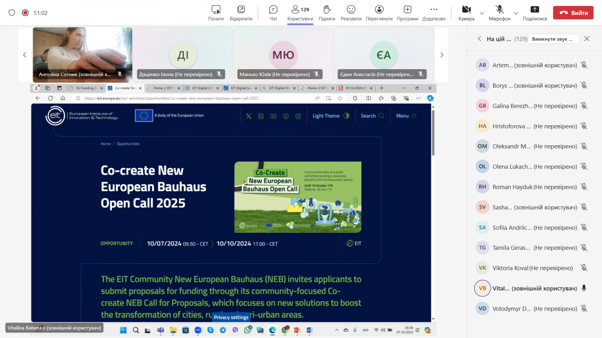602x338 pixels.
Task: Open new tab in shared browser
Action: pos(381,88)
